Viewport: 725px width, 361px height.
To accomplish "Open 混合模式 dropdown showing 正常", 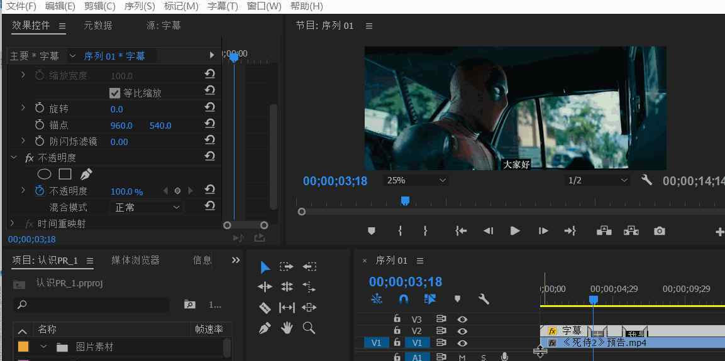I will (x=147, y=207).
